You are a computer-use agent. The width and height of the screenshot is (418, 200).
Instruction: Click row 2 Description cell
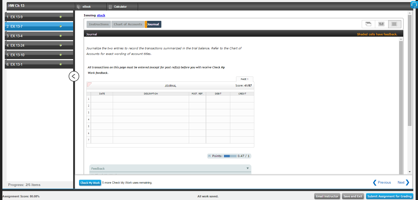tap(151, 106)
